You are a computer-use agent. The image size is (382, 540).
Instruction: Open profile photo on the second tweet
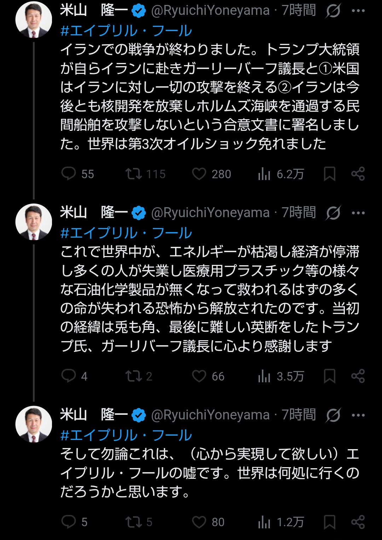(x=34, y=222)
